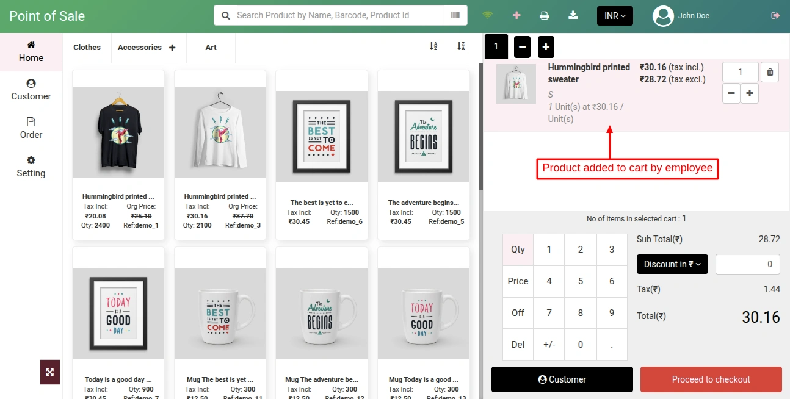790x399 pixels.
Task: Delete the Hummingbird sweater using trash icon
Action: tap(769, 71)
